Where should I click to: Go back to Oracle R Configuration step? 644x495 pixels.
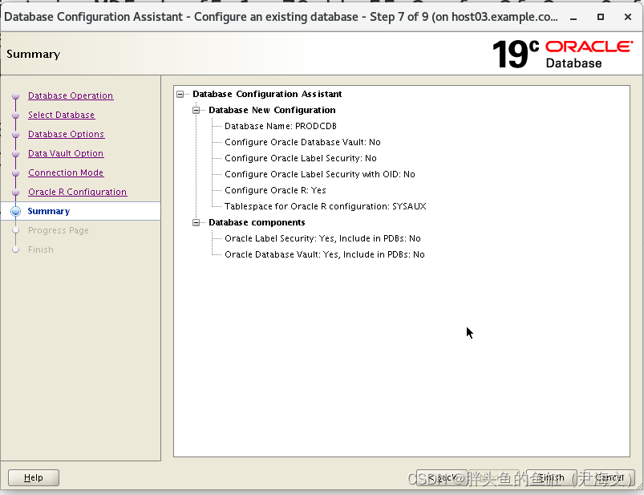pos(77,193)
